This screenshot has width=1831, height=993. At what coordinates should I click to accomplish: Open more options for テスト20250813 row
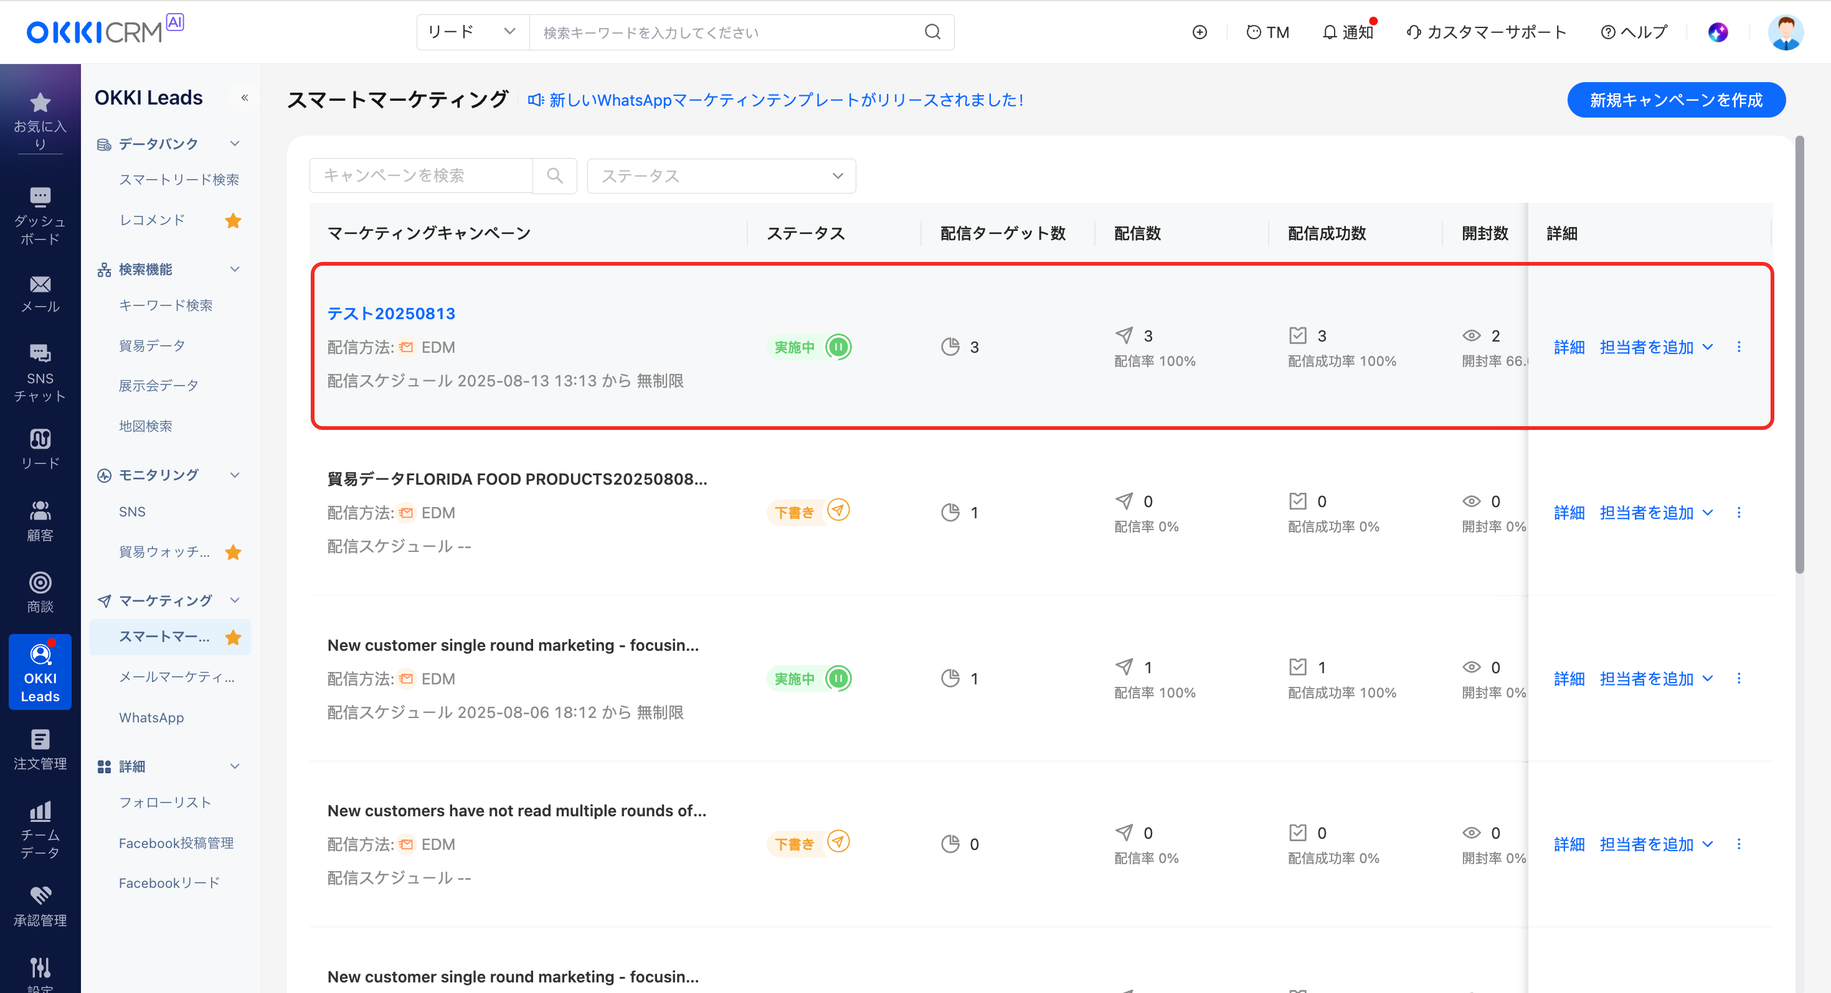[1739, 347]
